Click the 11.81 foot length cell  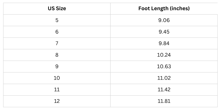pos(164,101)
